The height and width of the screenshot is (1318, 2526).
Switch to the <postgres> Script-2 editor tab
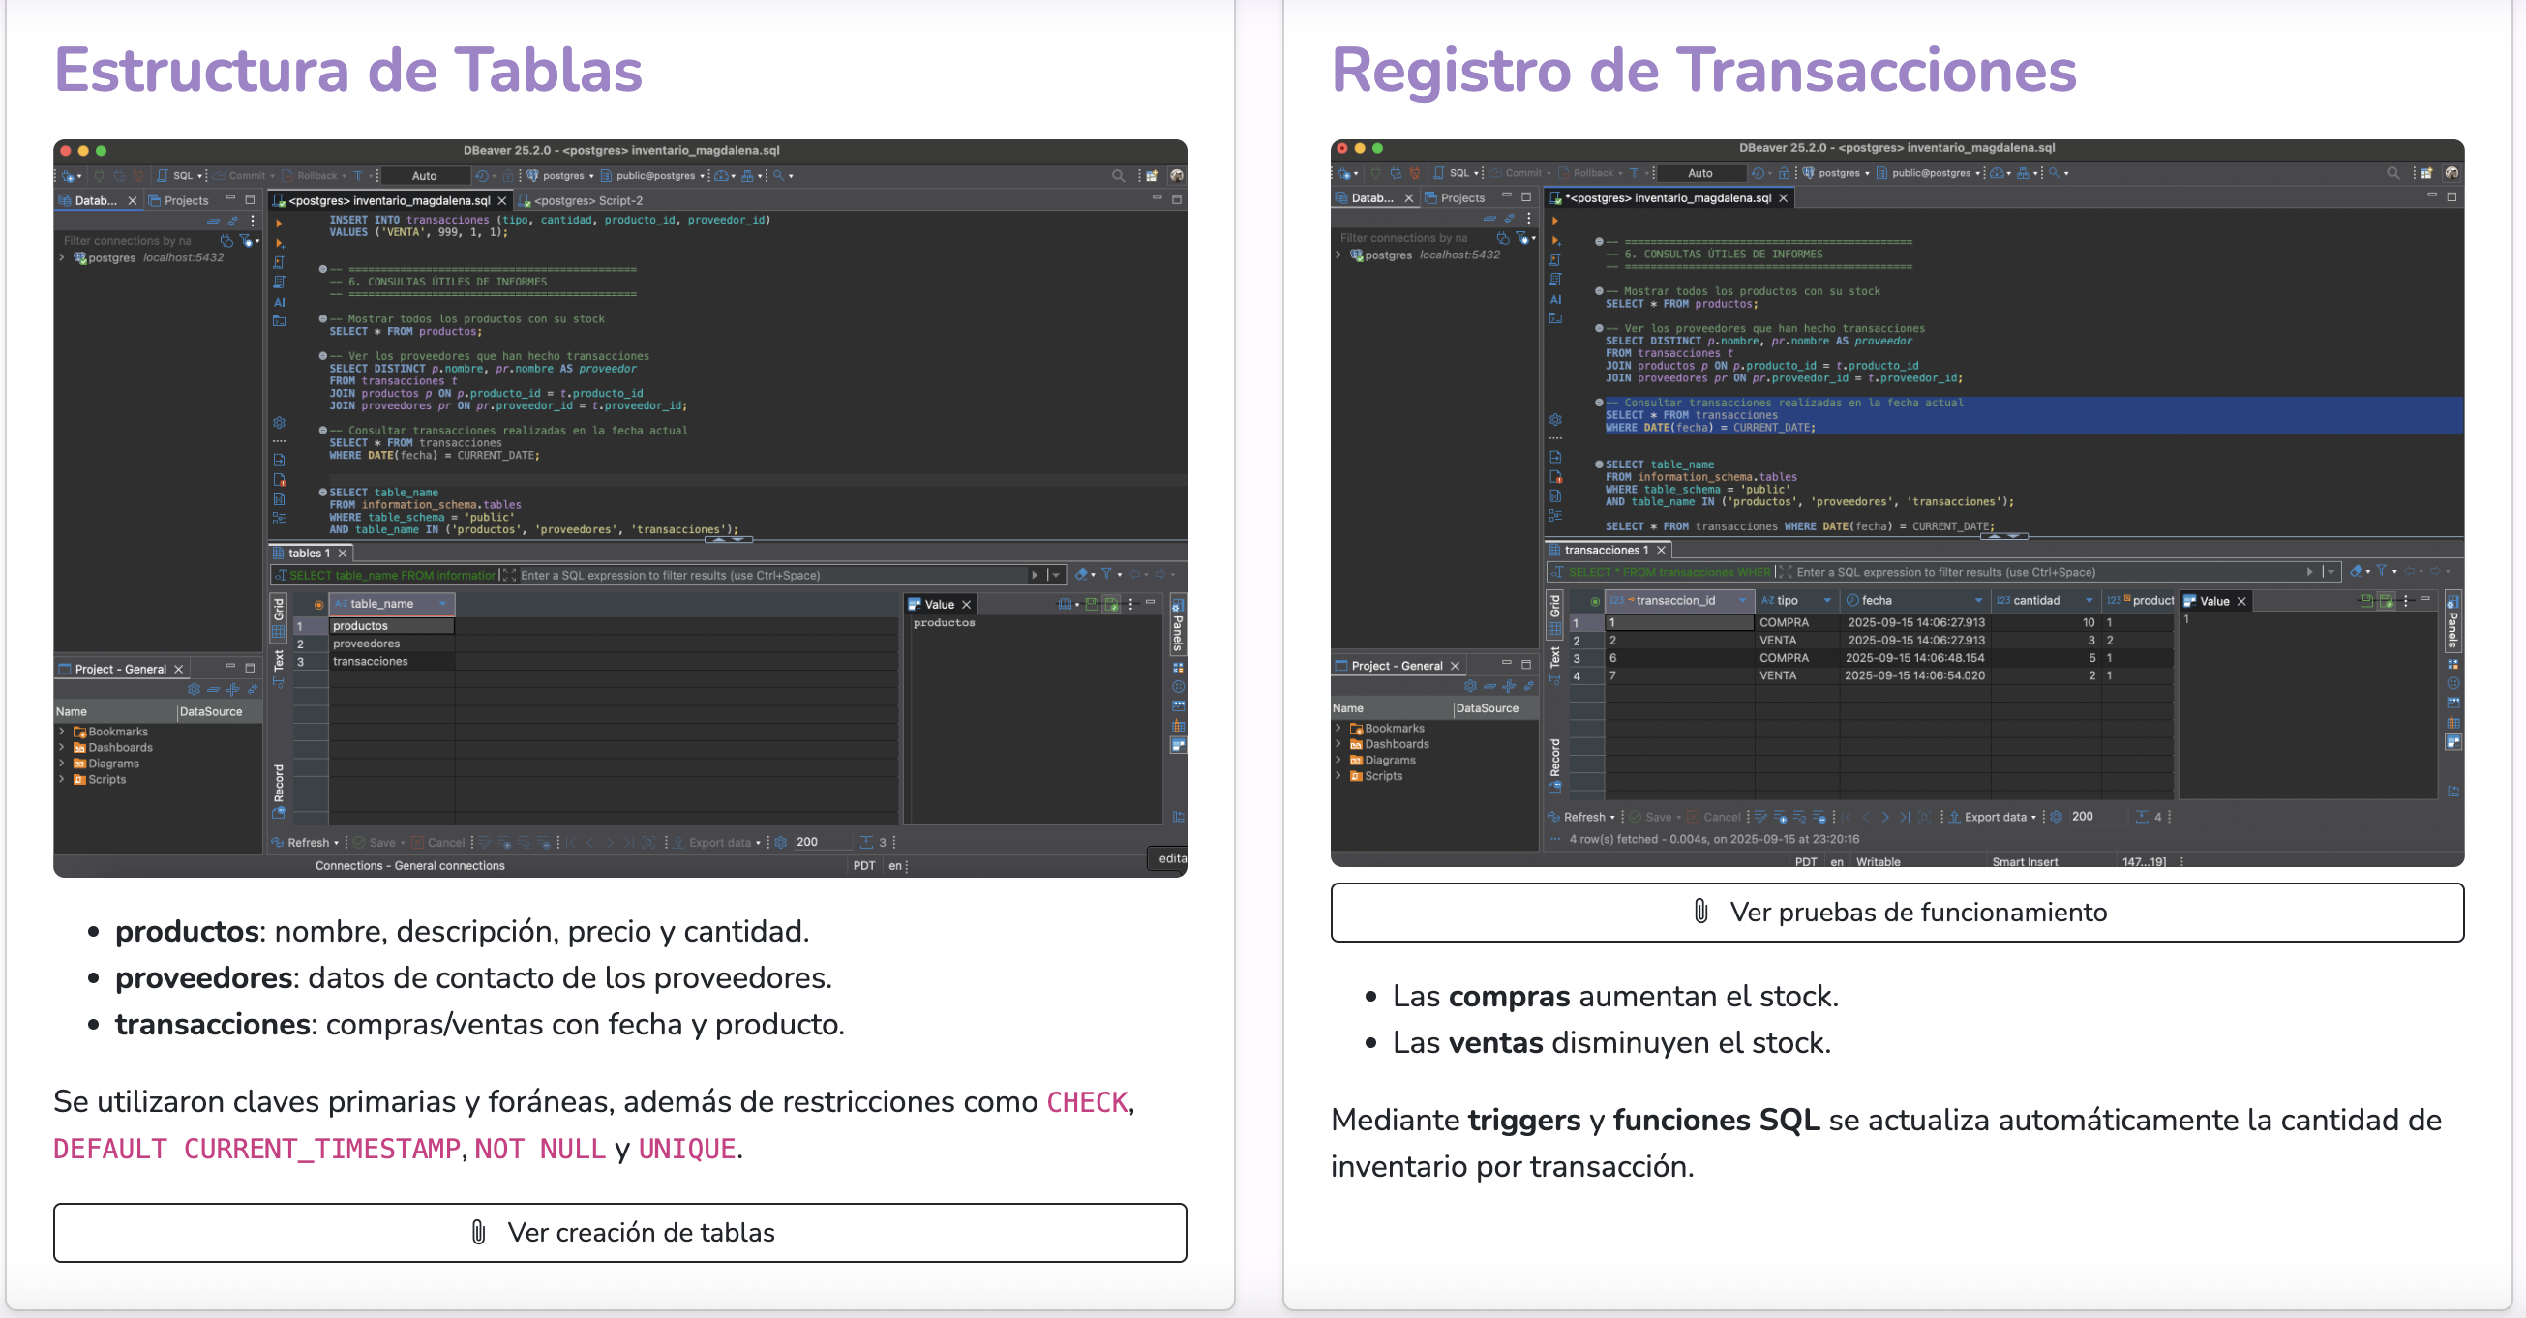pos(586,200)
